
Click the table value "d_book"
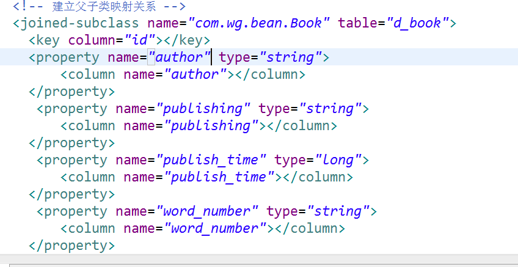tap(417, 23)
